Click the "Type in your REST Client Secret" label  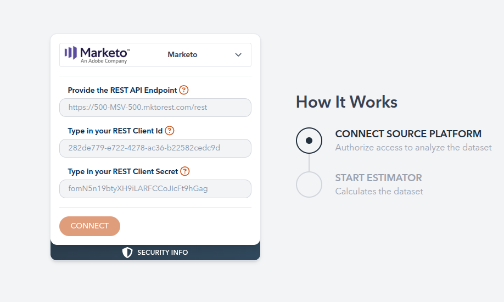123,171
